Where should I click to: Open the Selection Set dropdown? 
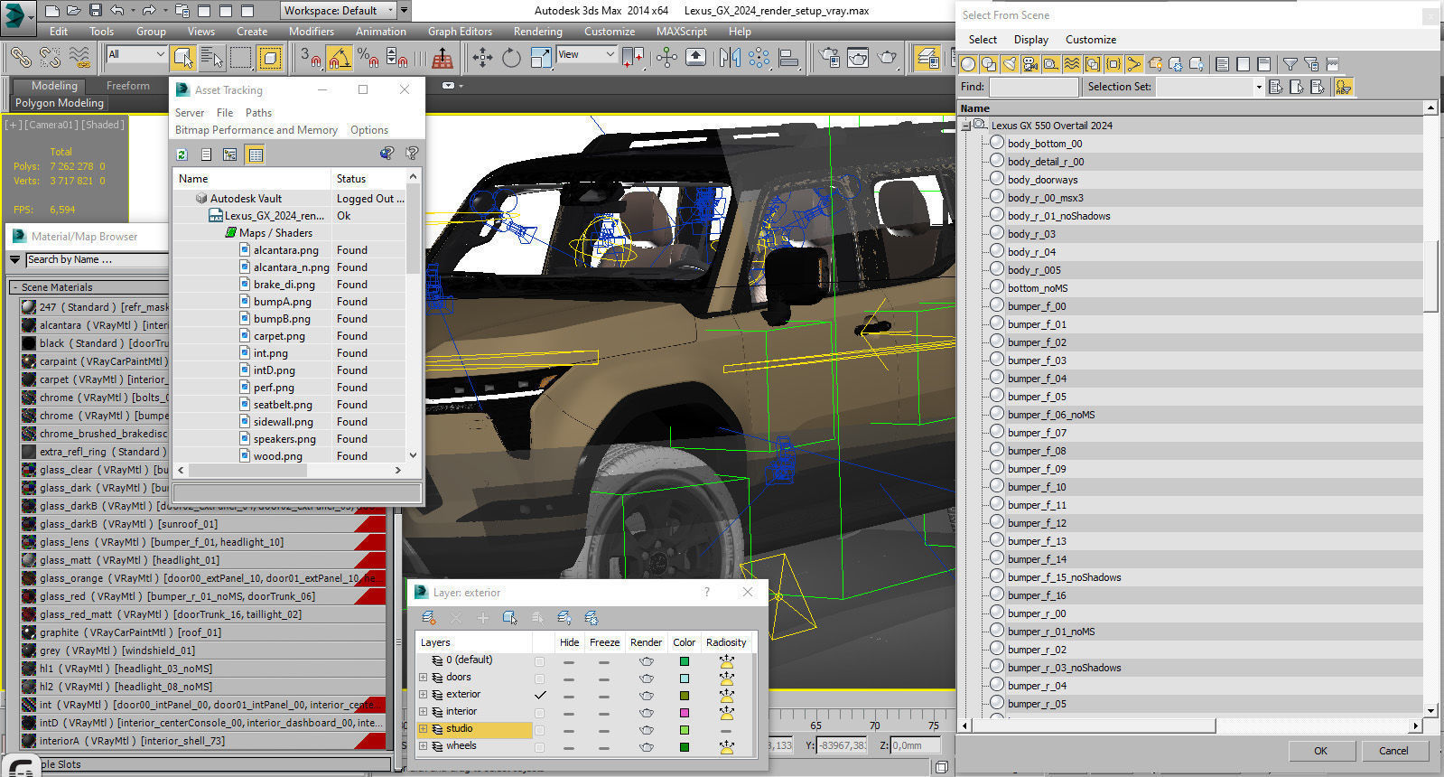point(1209,87)
